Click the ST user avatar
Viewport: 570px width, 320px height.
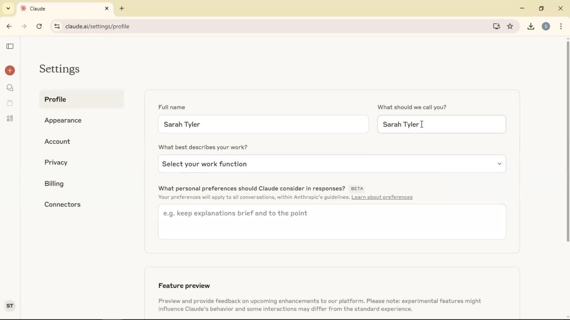(10, 306)
